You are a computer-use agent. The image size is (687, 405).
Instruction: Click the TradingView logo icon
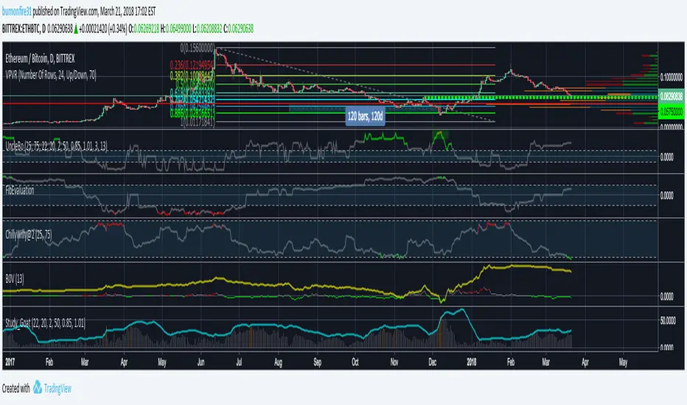point(38,387)
